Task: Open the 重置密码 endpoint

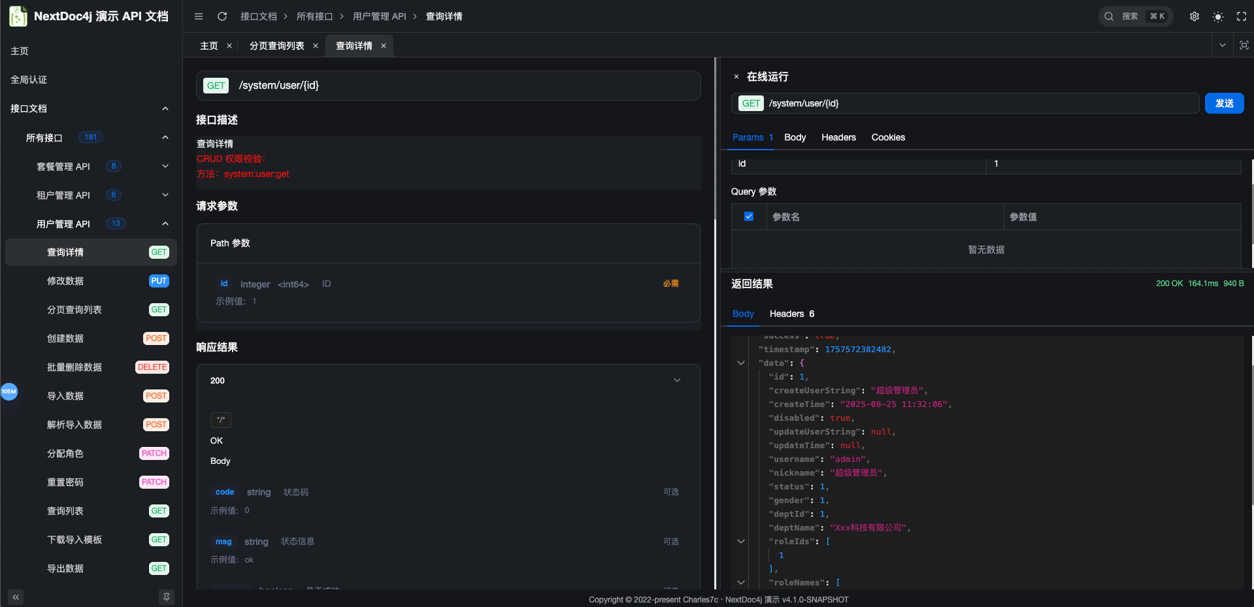Action: pyautogui.click(x=91, y=482)
